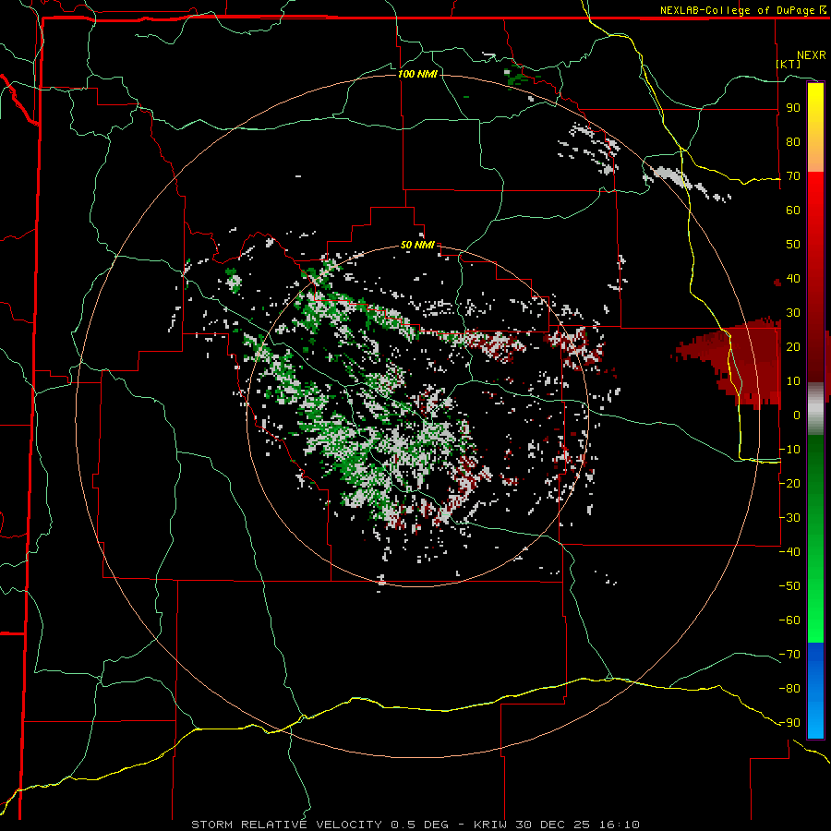Click the 100 NMI range ring label

point(417,74)
